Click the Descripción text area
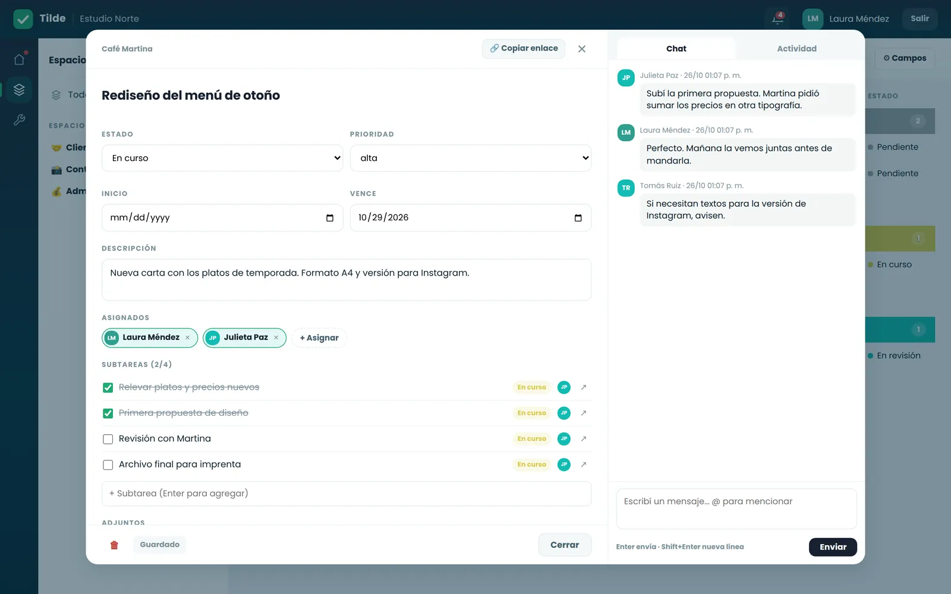The height and width of the screenshot is (594, 951). [347, 280]
